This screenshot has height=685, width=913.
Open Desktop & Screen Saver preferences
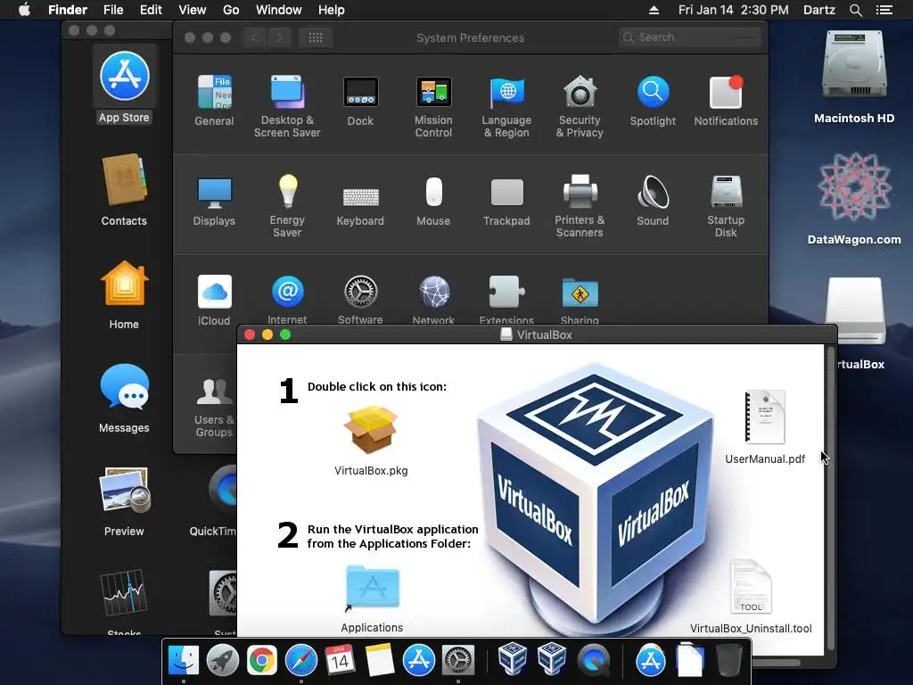click(x=287, y=107)
